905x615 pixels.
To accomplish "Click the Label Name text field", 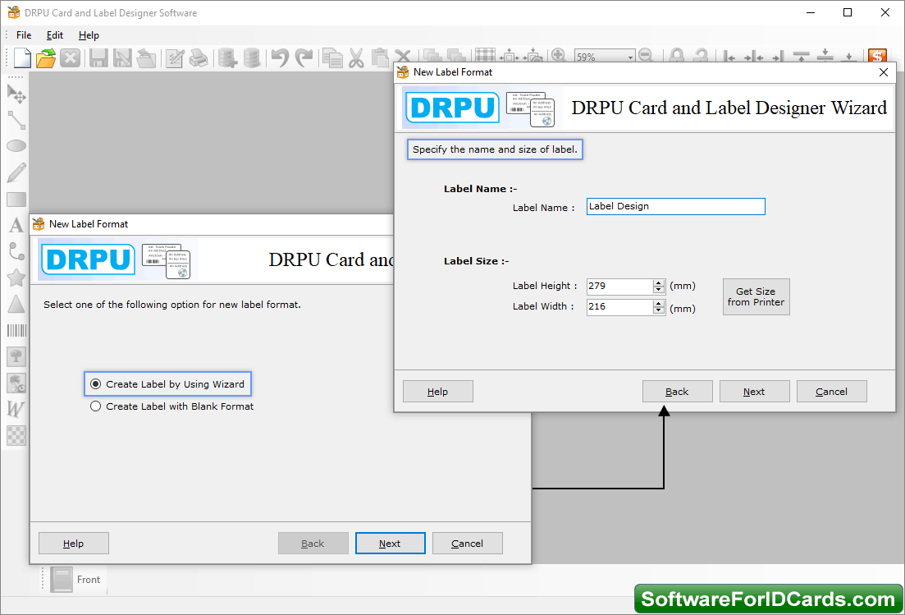I will pyautogui.click(x=676, y=207).
